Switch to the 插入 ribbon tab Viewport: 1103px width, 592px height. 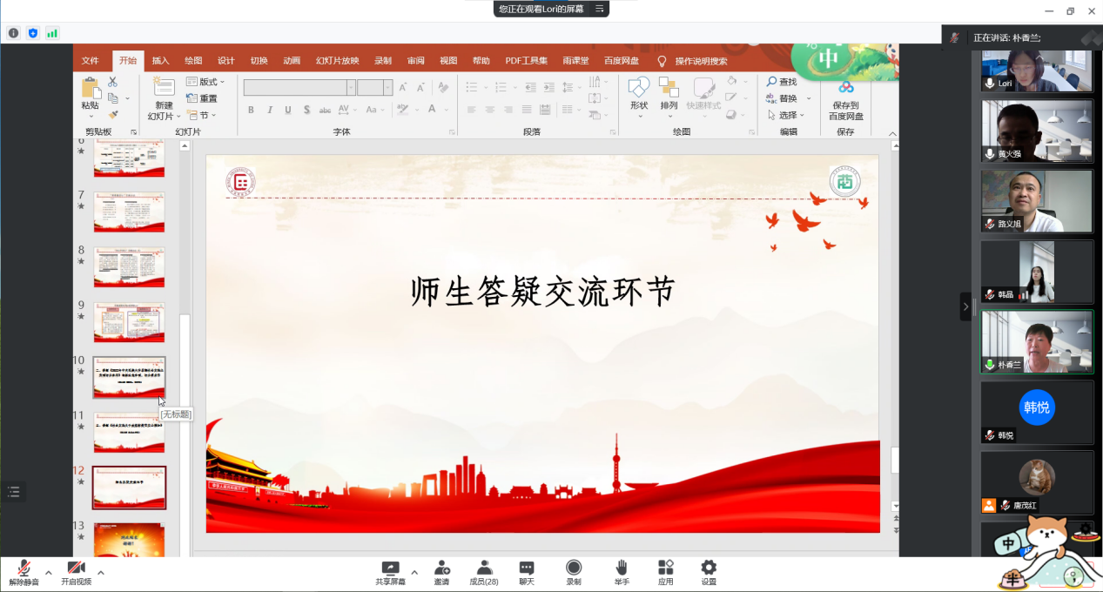tap(161, 61)
